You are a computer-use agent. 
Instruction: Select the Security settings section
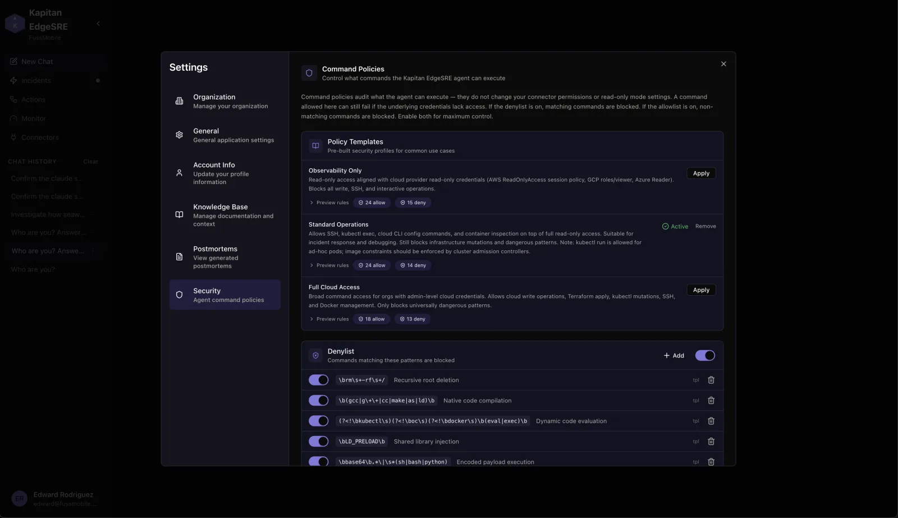pyautogui.click(x=225, y=295)
